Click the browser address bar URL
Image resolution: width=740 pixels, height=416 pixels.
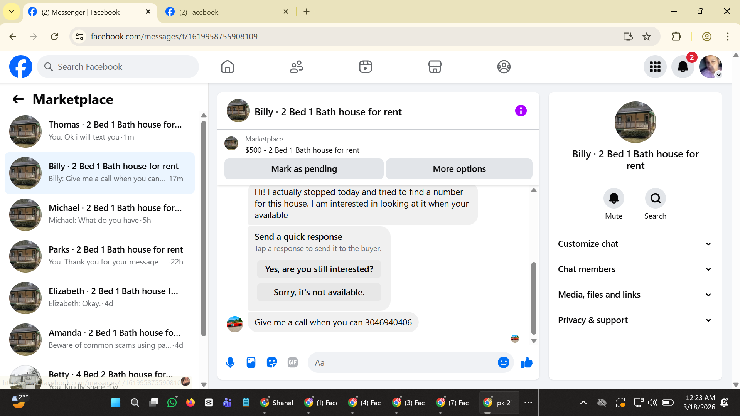pos(174,37)
